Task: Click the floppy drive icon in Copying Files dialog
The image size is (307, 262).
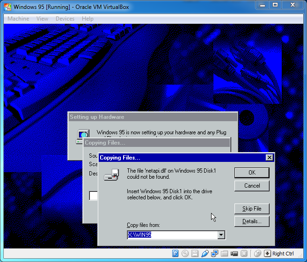Action: click(112, 175)
